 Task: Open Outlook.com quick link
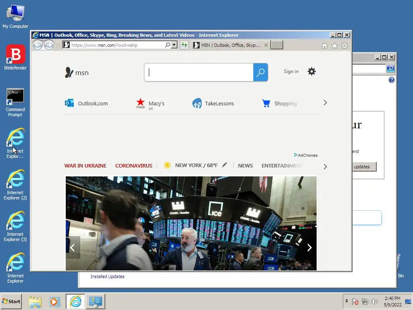[86, 103]
